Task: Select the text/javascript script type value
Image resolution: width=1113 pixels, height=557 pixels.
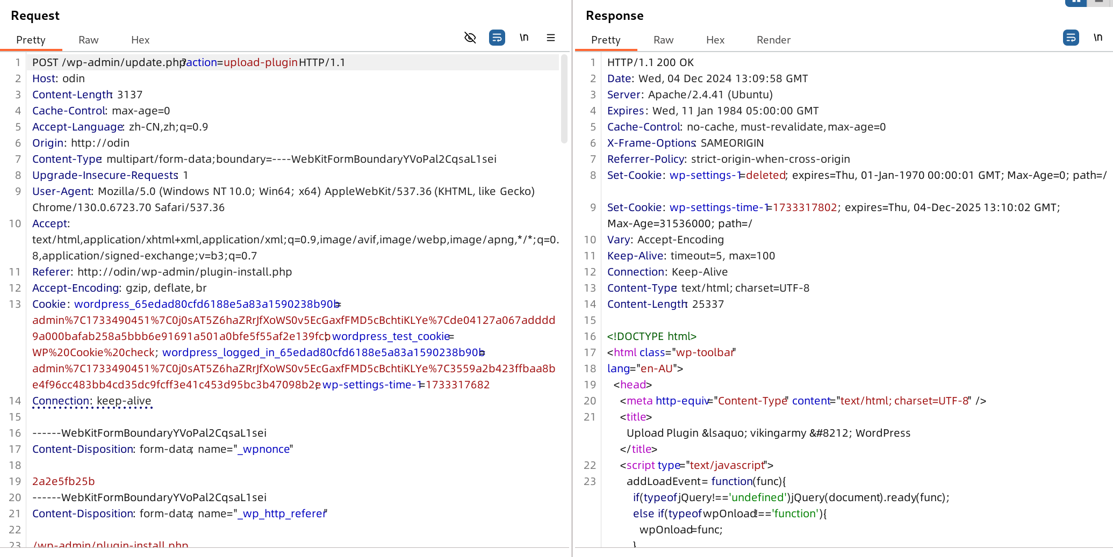Action: coord(727,465)
